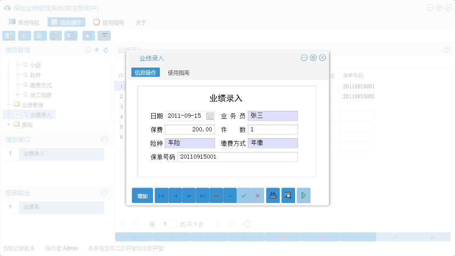
Task: Jump to the last record using navigation icon
Action: point(203,195)
